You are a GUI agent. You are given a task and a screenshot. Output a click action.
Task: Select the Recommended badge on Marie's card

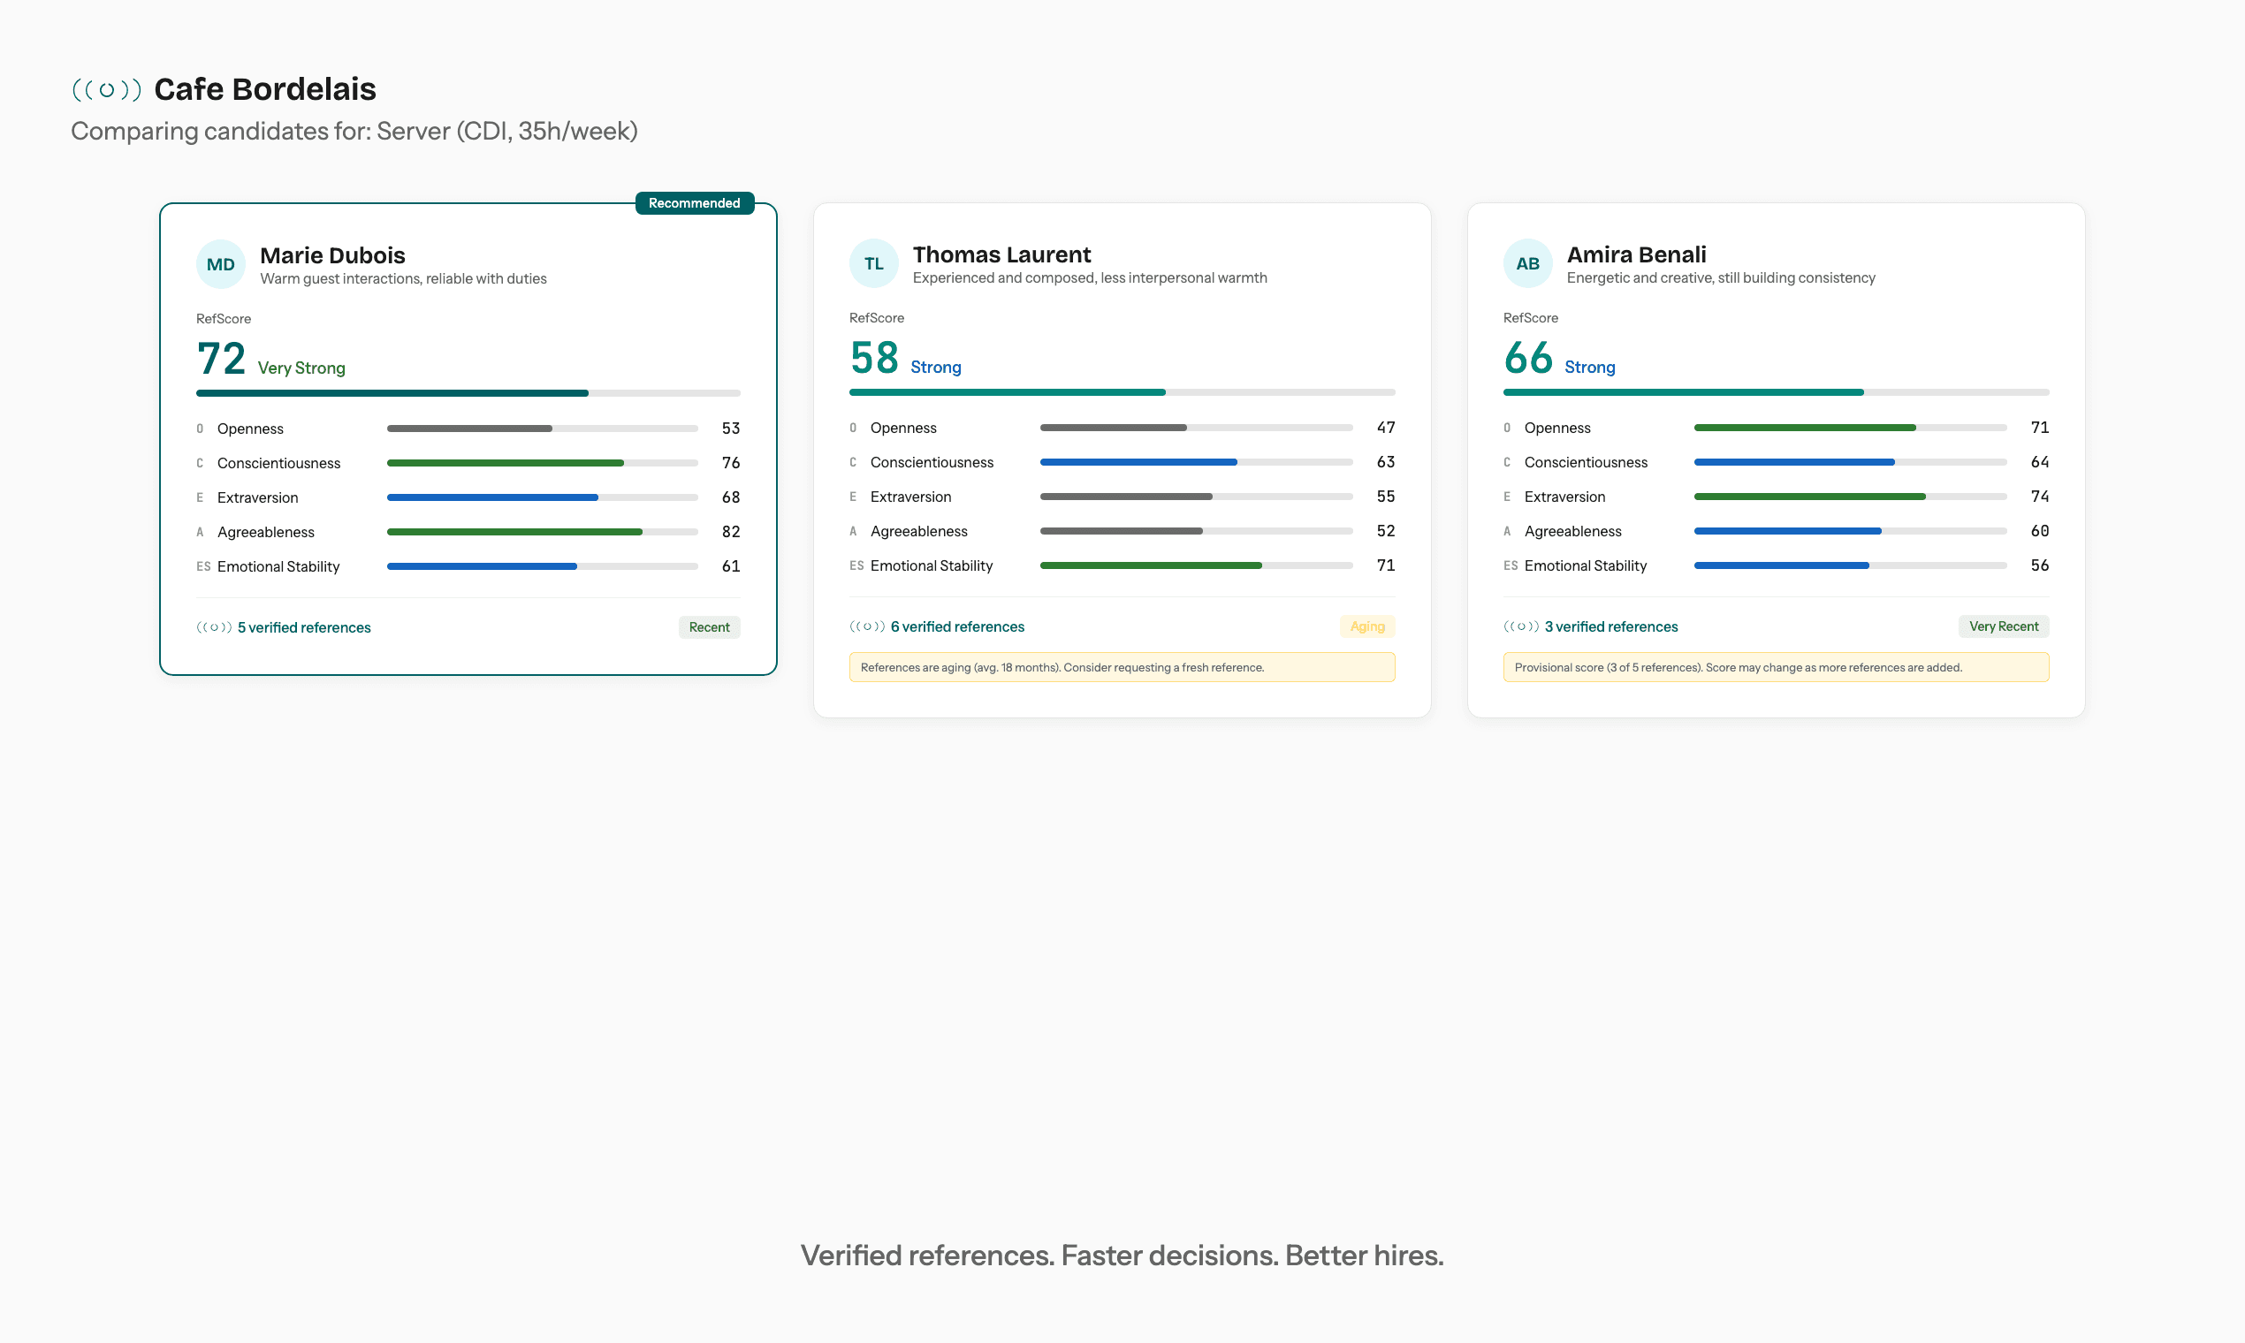click(695, 202)
